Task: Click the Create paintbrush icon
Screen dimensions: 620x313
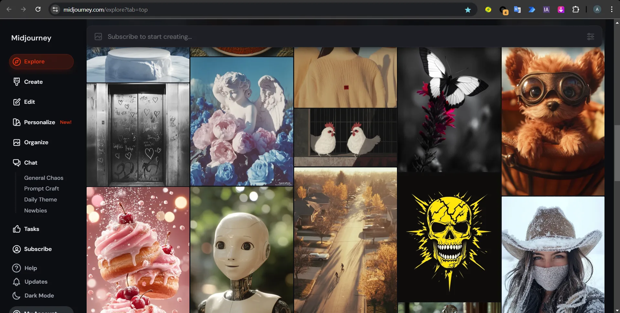Action: [16, 82]
